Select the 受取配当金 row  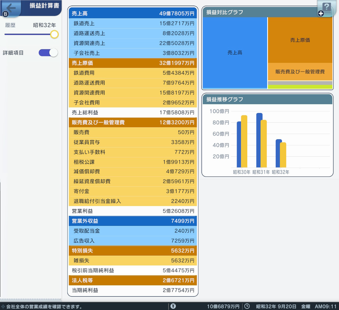coord(133,231)
